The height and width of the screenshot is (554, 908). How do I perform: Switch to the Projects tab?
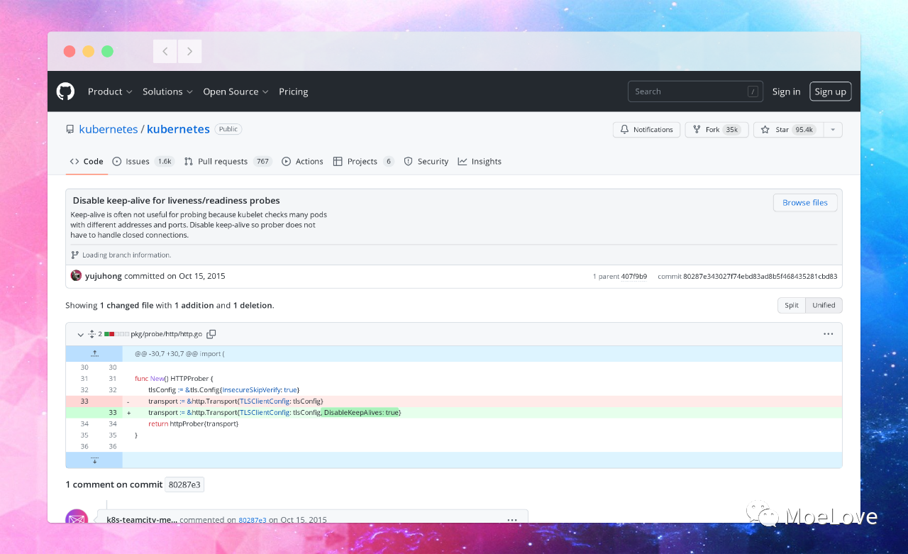coord(363,162)
